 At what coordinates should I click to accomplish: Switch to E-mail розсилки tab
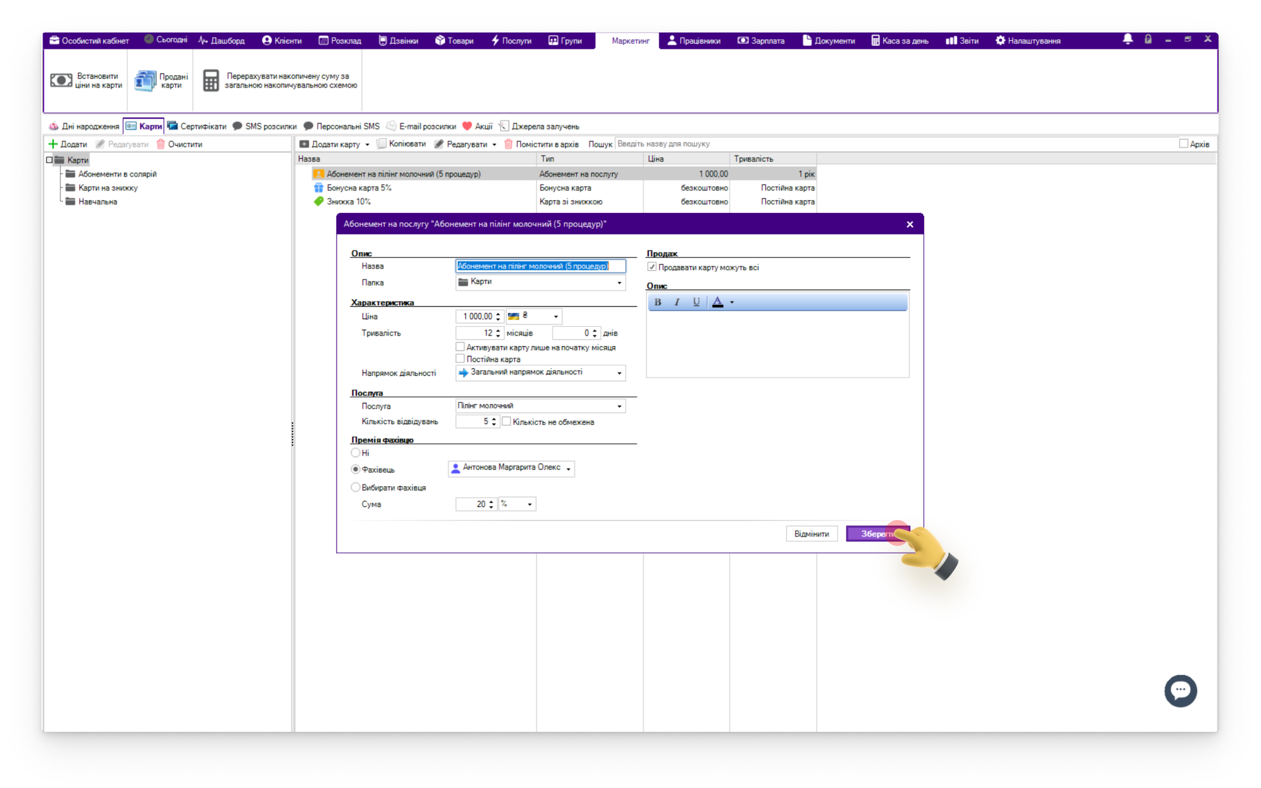point(421,126)
